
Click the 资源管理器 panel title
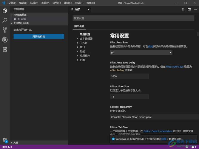19,9
